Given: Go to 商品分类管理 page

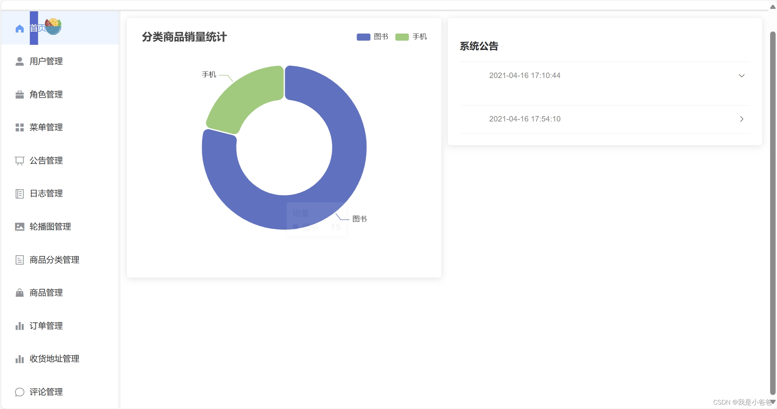Looking at the screenshot, I should pyautogui.click(x=54, y=260).
